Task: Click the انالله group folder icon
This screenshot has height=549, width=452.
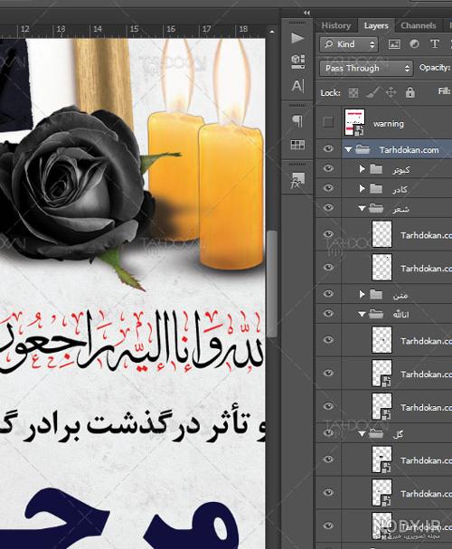Action: click(x=376, y=314)
